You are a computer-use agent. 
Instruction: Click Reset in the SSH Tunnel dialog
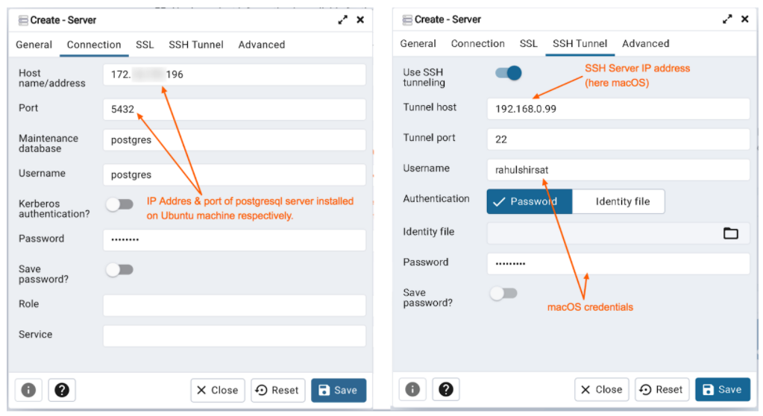pos(662,389)
